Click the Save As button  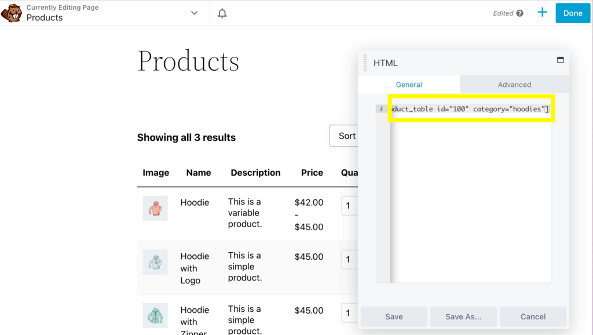[463, 316]
